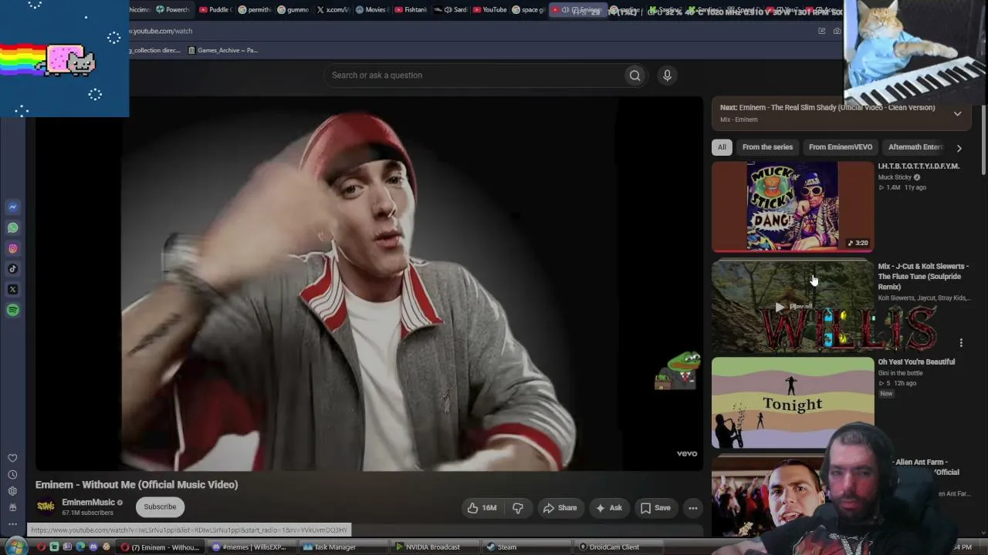
Task: Open the Oh Yes! You're Beautiful title
Action: click(x=916, y=362)
